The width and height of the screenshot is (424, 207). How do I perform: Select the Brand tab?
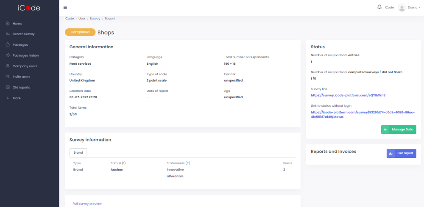point(78,152)
